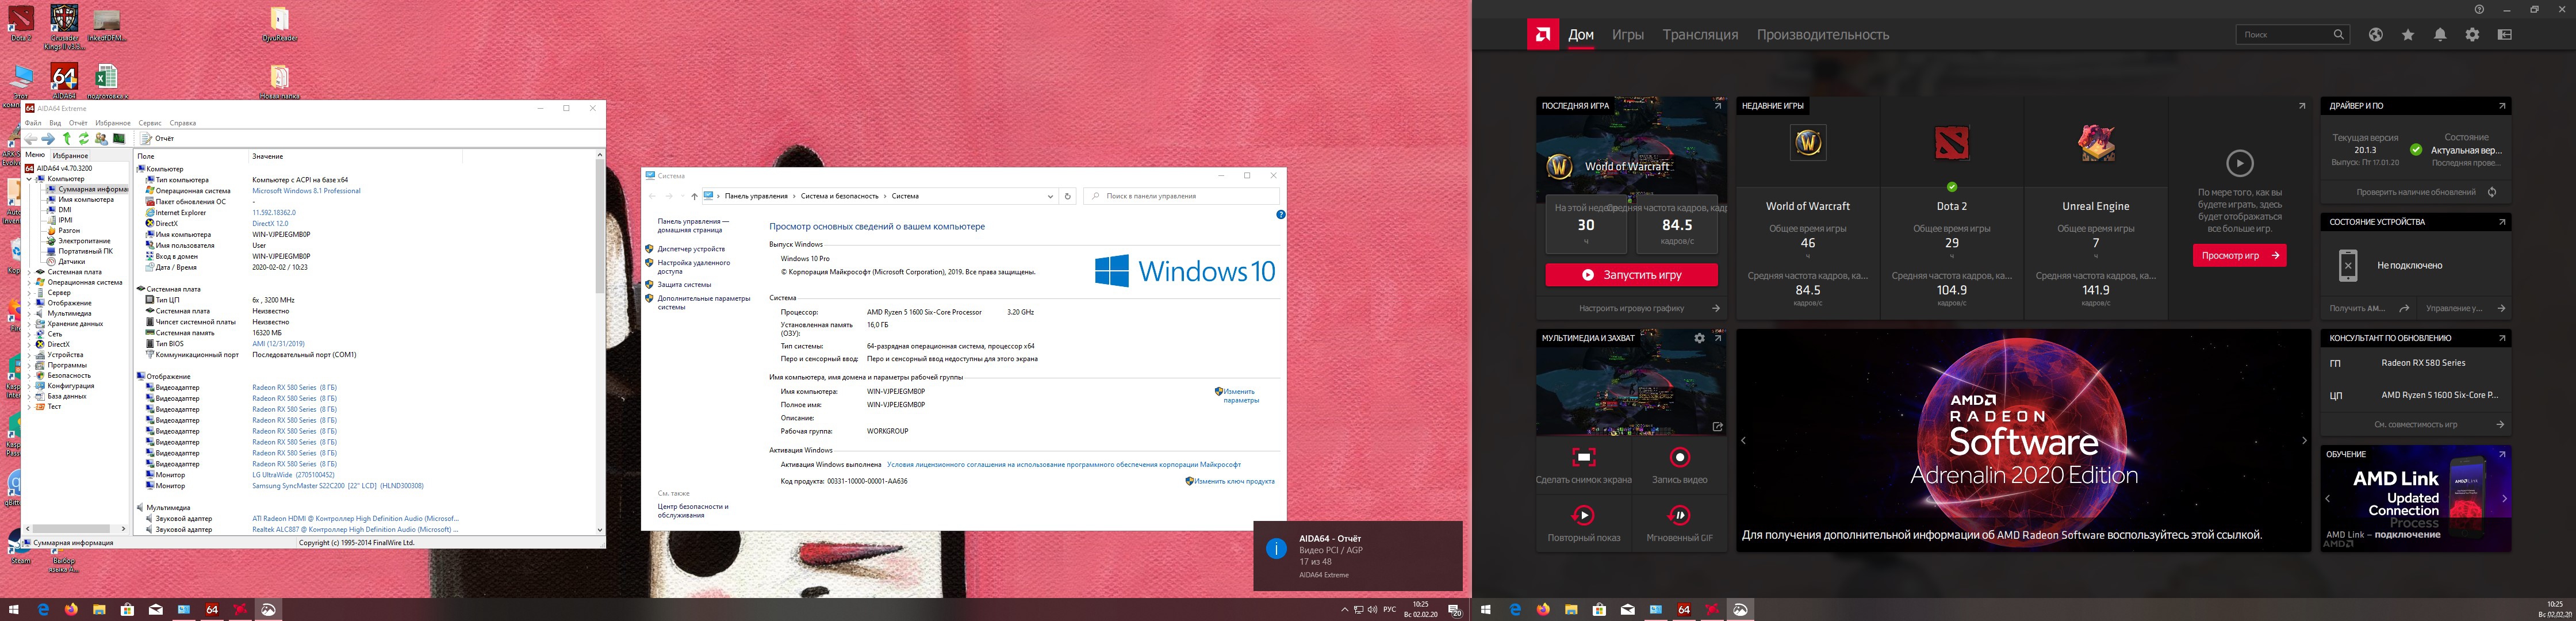Click the AIDA64 green monitor graph toolbar icon
Image resolution: width=2576 pixels, height=621 pixels.
coord(119,139)
